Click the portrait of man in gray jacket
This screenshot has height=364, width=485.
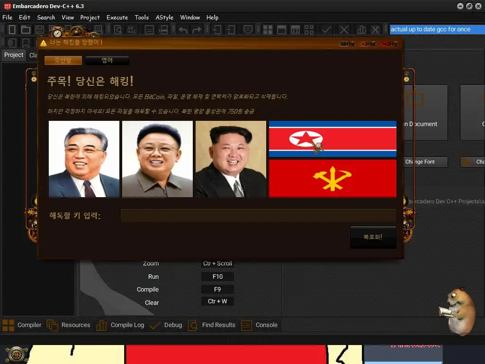[x=157, y=159]
